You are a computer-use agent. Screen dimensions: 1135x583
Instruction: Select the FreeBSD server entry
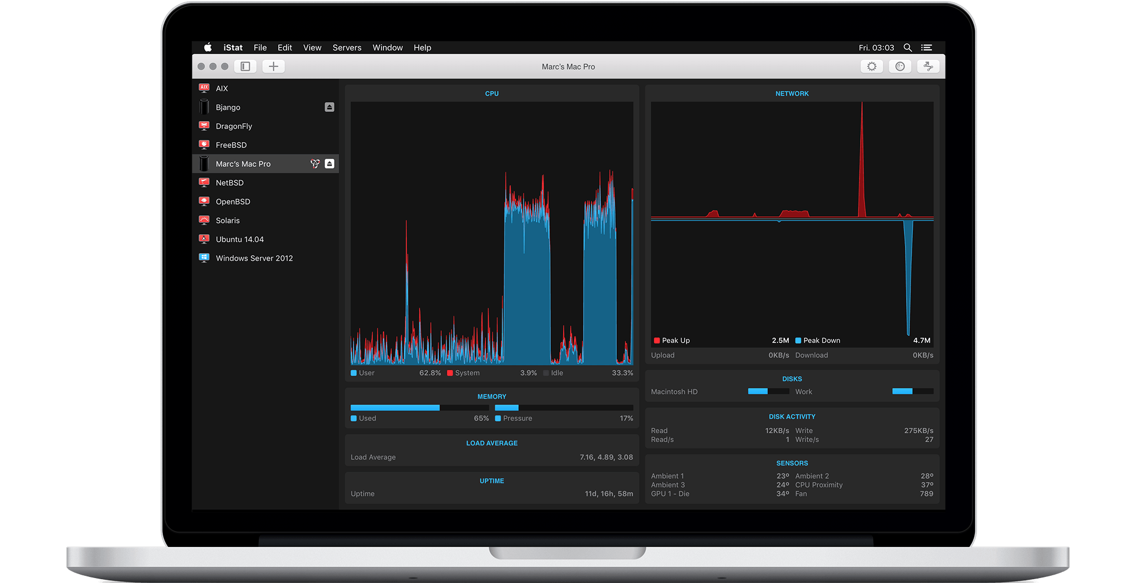(x=231, y=145)
